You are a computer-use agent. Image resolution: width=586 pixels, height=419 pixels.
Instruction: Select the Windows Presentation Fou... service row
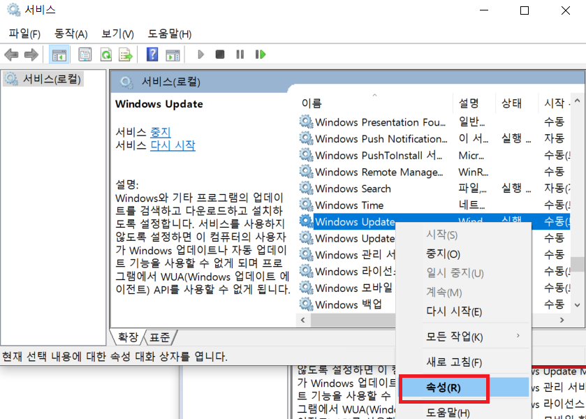tap(434, 122)
